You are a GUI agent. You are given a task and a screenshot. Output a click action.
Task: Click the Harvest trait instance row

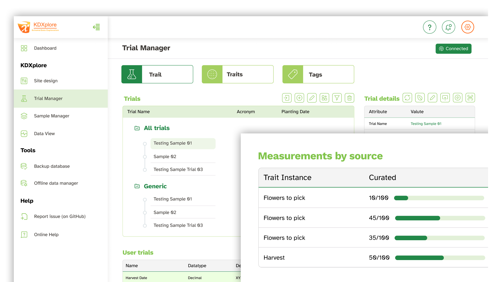click(x=373, y=258)
